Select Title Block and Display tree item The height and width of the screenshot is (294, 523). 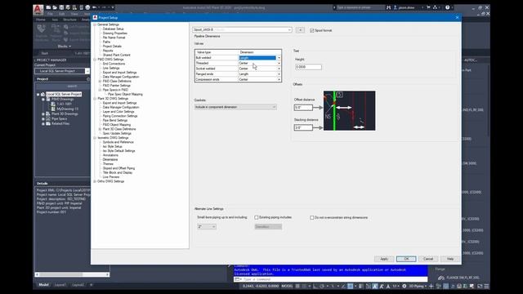(118, 172)
